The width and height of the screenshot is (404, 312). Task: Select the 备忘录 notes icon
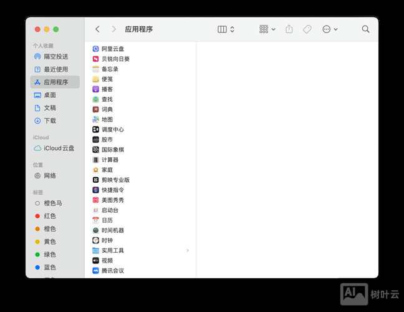point(95,69)
